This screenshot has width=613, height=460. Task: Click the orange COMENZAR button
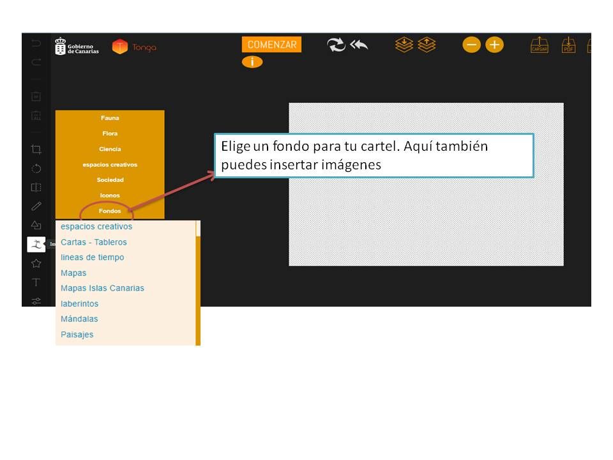271,45
